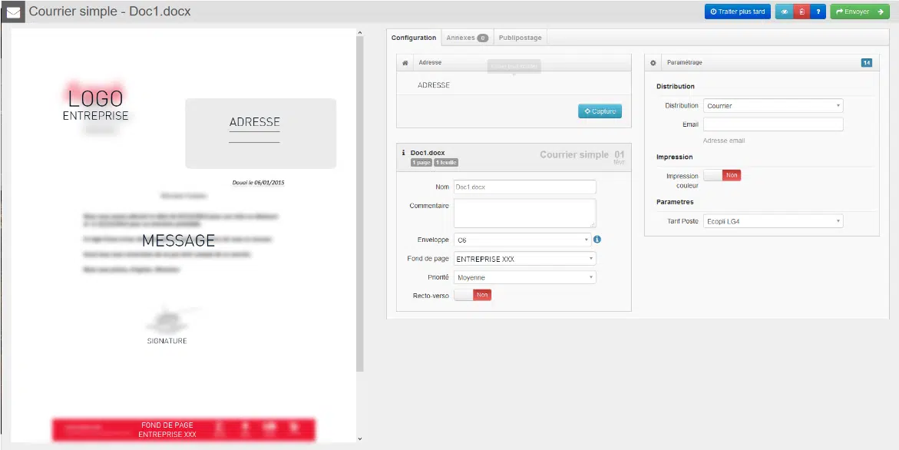Open the Priorité dropdown

pyautogui.click(x=524, y=277)
